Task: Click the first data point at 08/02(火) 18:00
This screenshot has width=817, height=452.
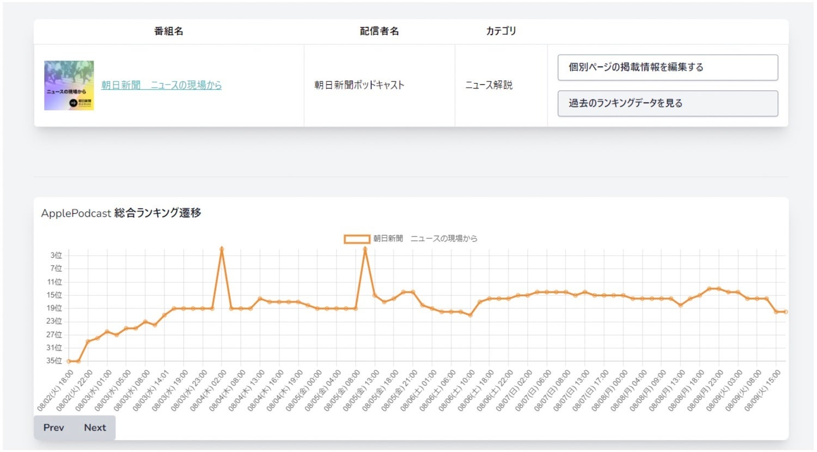Action: tap(69, 361)
